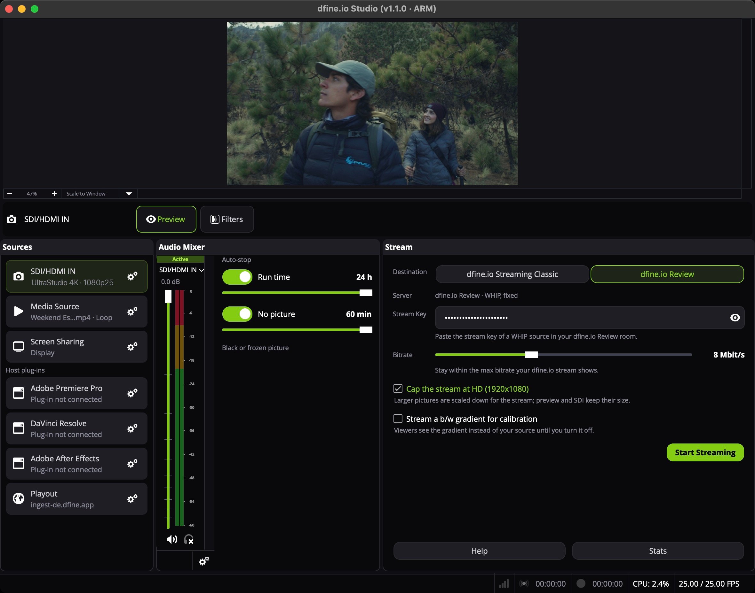The image size is (755, 593).
Task: Click the Bitrate slider handle
Action: point(531,354)
